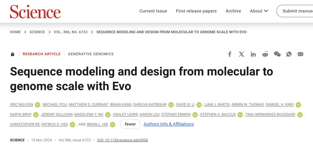Collapse author list with fewer button

pyautogui.click(x=130, y=124)
